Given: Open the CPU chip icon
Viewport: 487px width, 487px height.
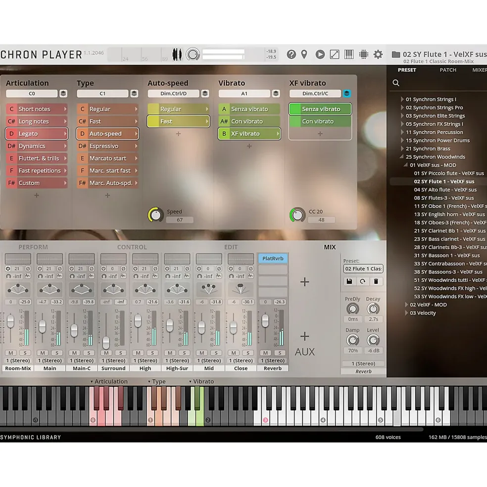Looking at the screenshot, I should click(363, 55).
